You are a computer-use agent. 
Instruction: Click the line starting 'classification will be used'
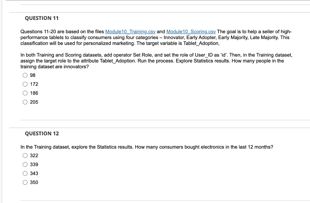tap(120, 43)
